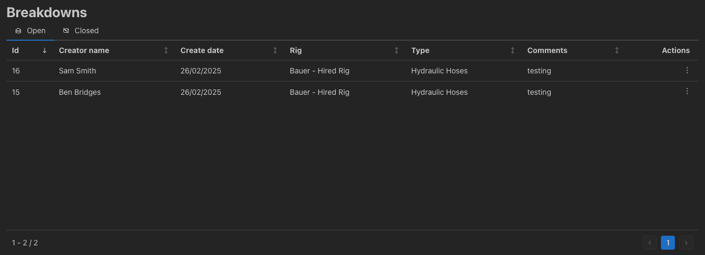The width and height of the screenshot is (705, 255).
Task: Click the Create date header label
Action: [x=202, y=50]
